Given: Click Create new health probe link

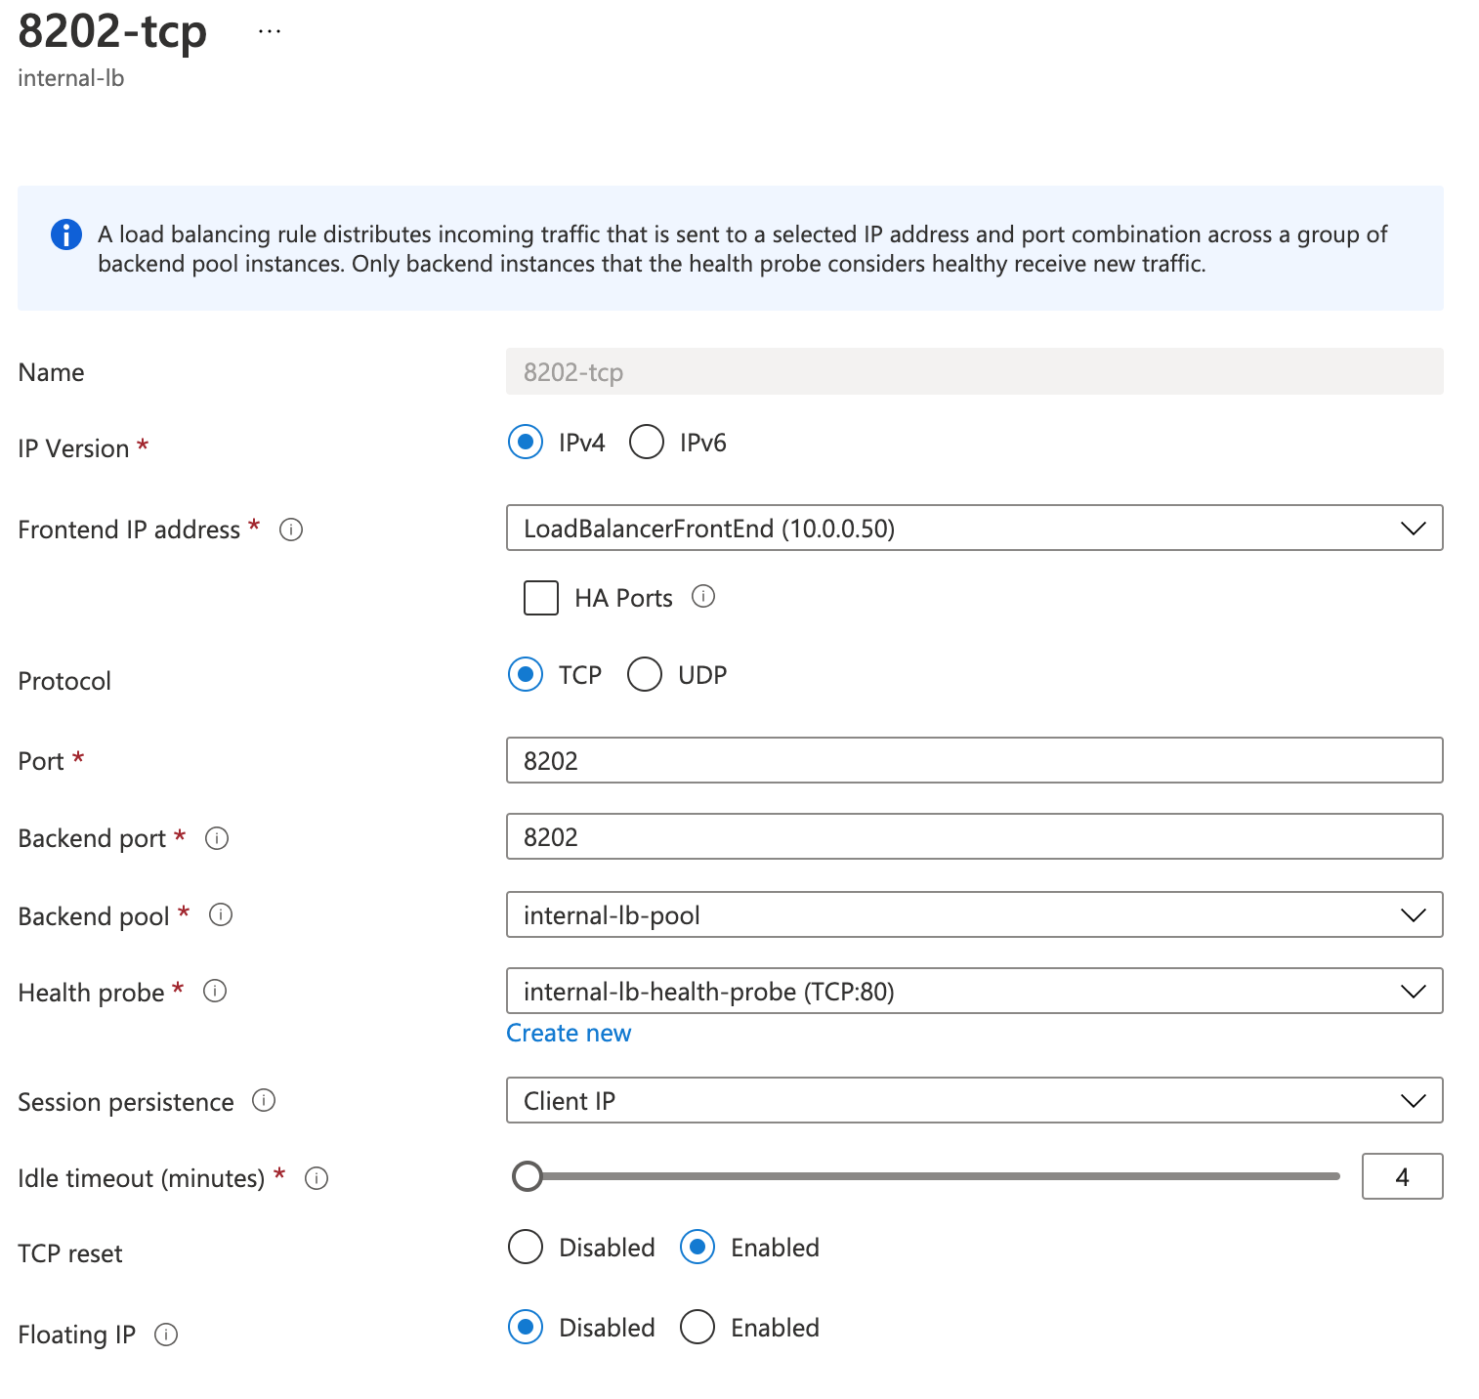Looking at the screenshot, I should pos(569,1033).
